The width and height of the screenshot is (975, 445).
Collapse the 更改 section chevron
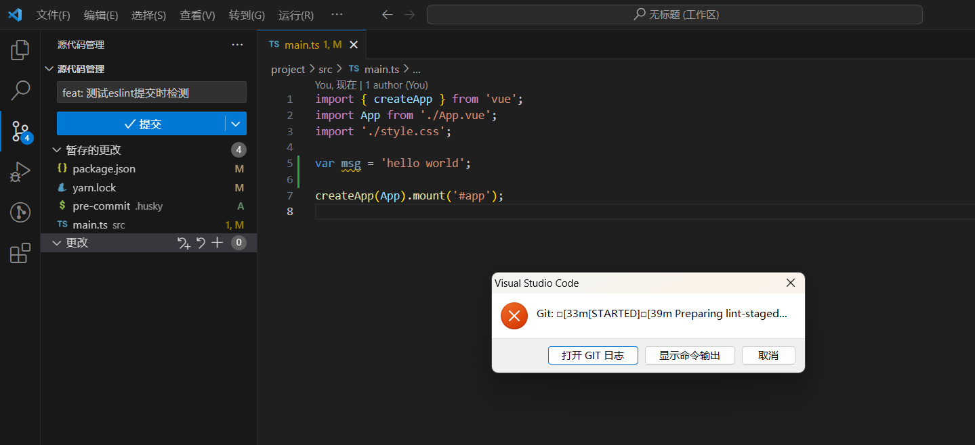click(57, 243)
